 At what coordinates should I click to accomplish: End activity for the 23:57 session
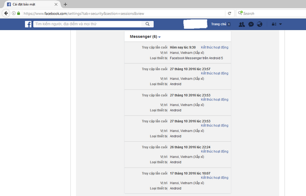(214, 73)
